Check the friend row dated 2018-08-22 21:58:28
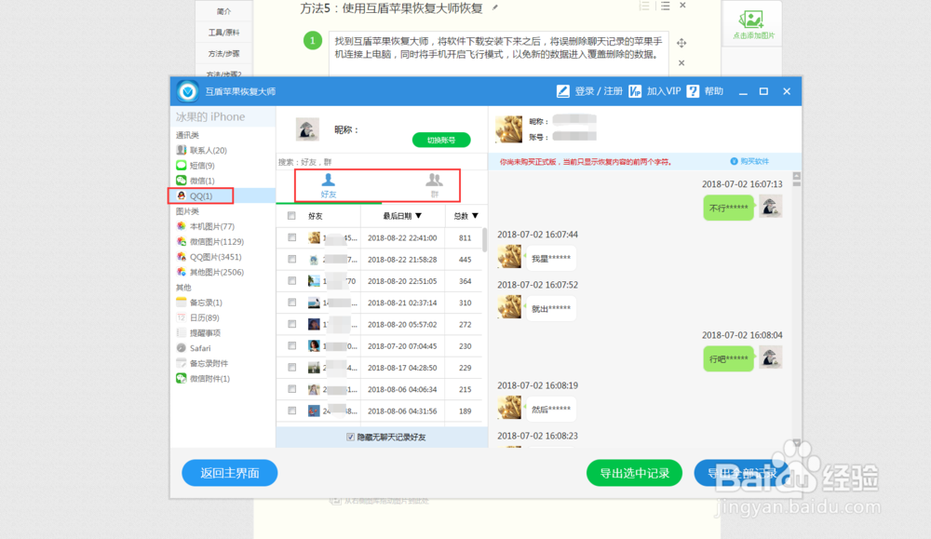Screen dimensions: 931x539 [291, 260]
